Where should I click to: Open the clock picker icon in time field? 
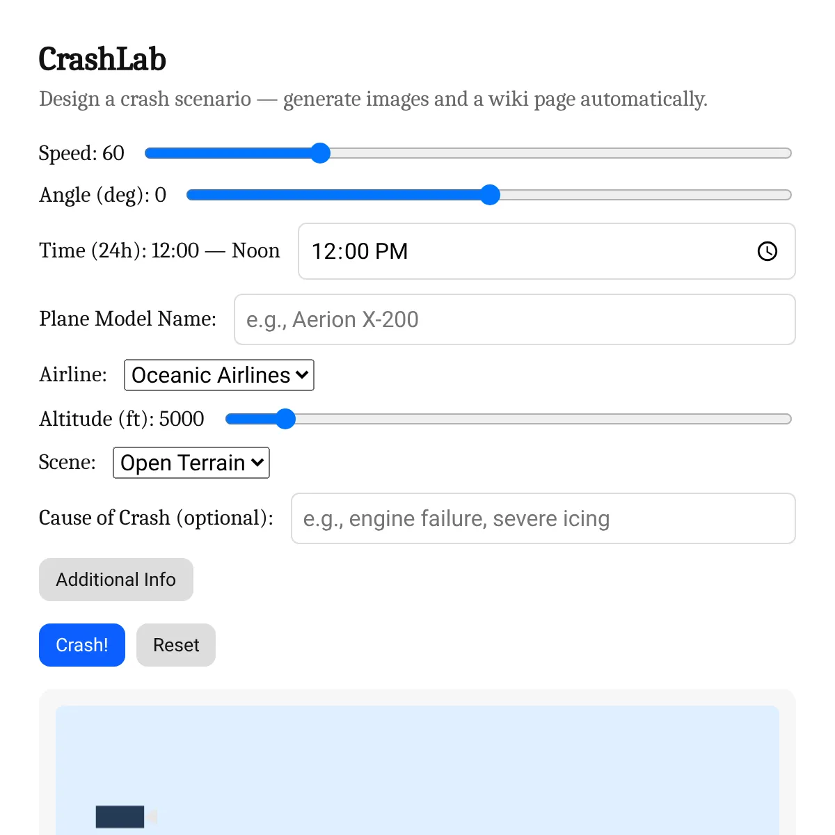tap(767, 251)
